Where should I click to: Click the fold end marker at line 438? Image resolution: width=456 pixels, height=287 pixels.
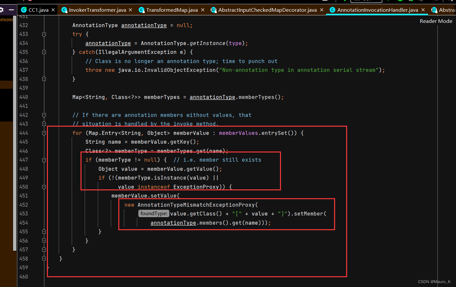coord(44,79)
